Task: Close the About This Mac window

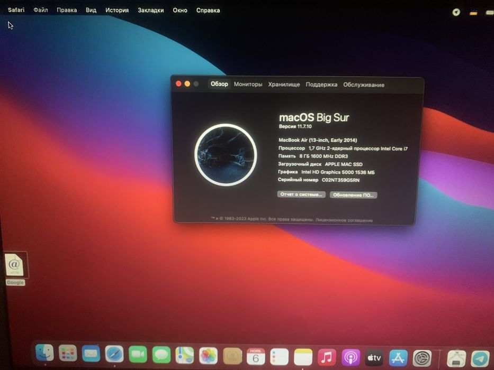Action: coord(178,84)
